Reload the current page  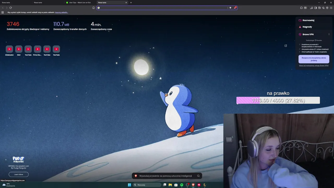11,8
